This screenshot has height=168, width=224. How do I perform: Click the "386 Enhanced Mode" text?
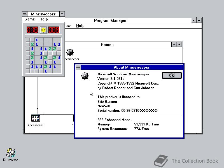[114, 120]
